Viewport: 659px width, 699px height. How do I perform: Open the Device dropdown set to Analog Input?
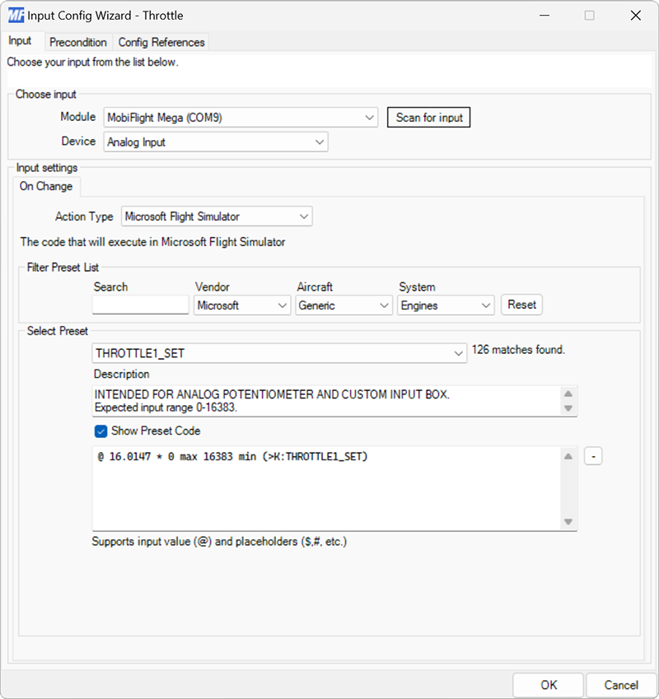320,142
